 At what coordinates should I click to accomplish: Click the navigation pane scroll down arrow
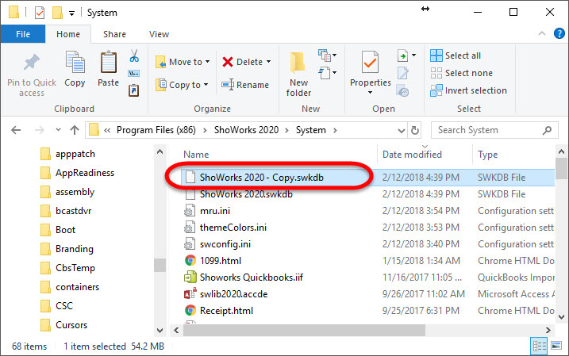pyautogui.click(x=160, y=331)
